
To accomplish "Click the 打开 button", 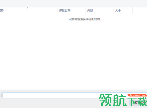I will tap(138, 102).
